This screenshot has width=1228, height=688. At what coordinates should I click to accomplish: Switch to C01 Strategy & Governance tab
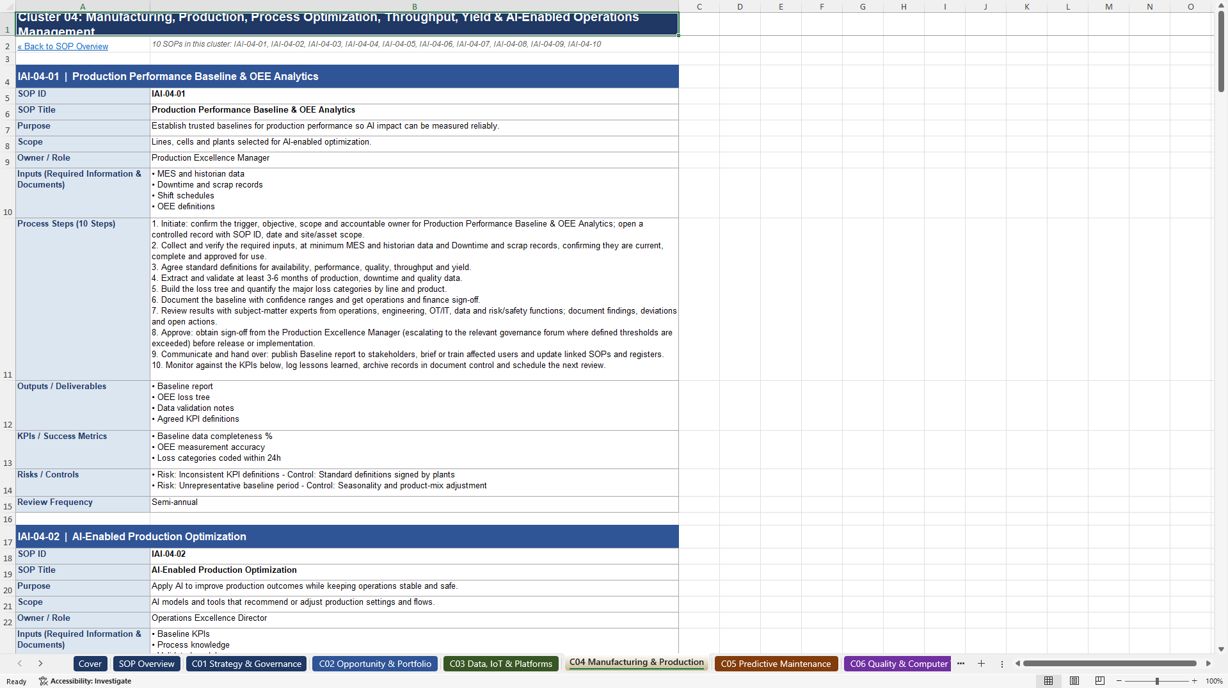click(246, 664)
